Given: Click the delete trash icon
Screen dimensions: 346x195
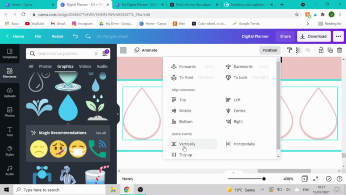Looking at the screenshot, I should tap(340, 50).
